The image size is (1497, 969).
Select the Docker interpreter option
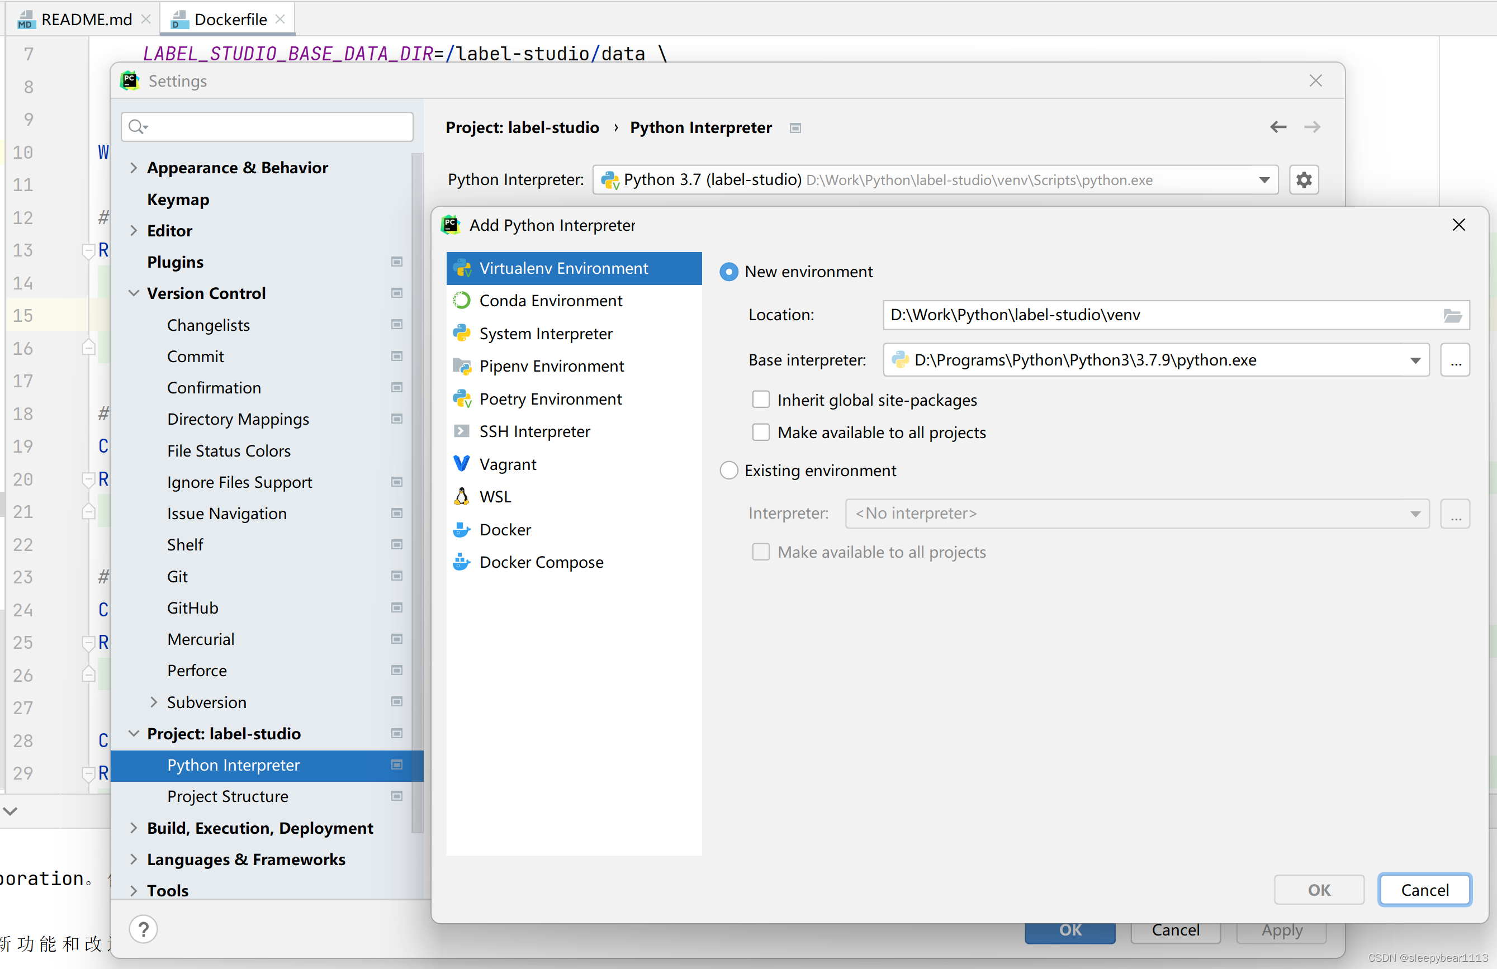click(505, 529)
